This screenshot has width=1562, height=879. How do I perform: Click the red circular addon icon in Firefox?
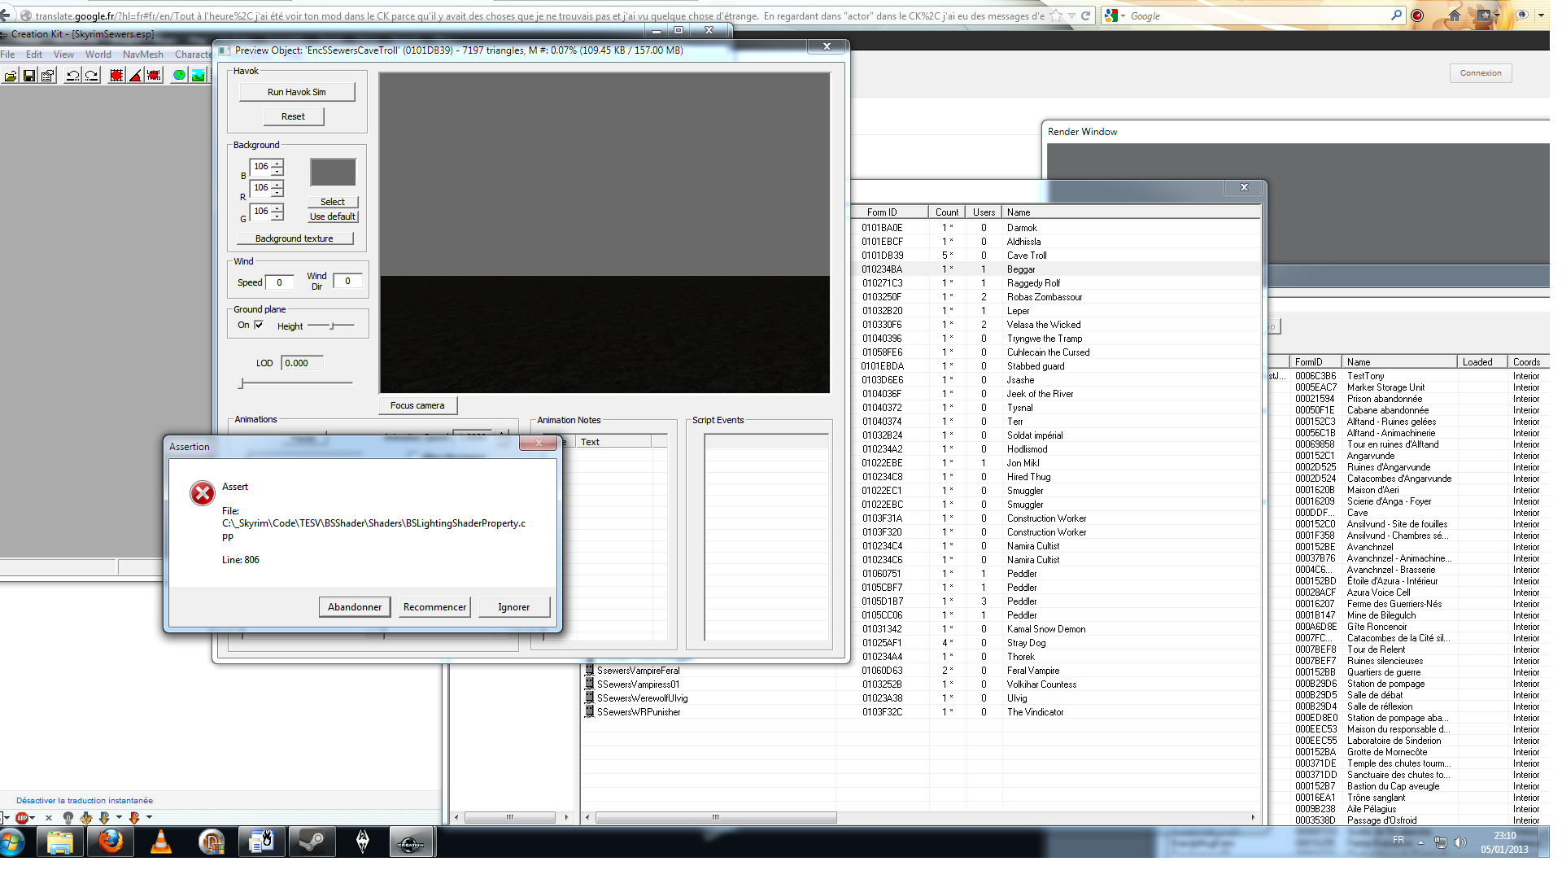1417,15
